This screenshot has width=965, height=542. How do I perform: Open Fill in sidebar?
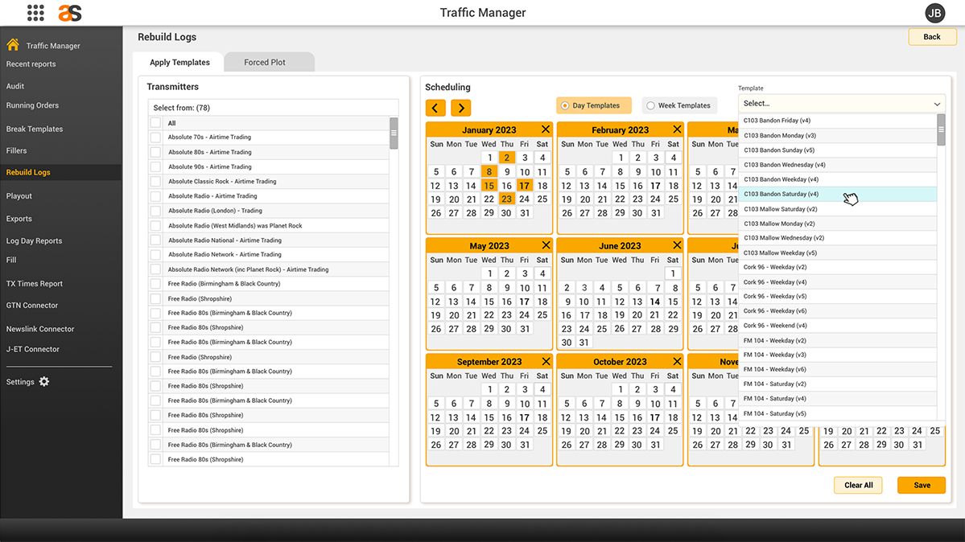[x=11, y=261]
